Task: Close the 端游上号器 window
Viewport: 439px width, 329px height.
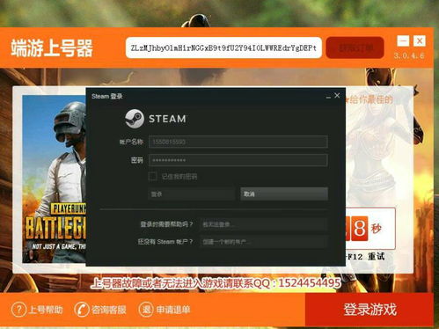Action: (x=420, y=40)
